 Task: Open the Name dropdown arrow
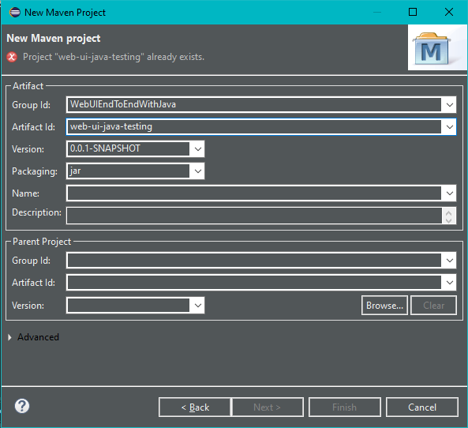450,193
